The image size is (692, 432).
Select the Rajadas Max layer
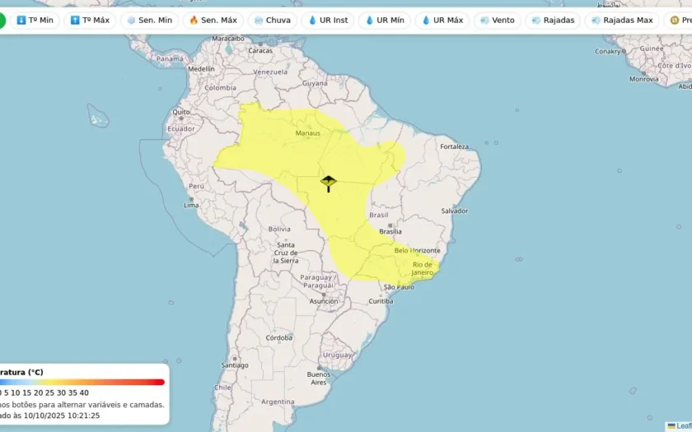622,21
